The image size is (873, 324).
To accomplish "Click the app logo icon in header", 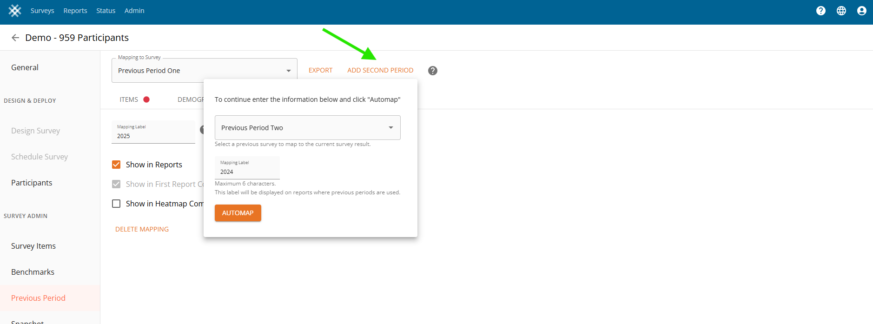I will coord(15,11).
